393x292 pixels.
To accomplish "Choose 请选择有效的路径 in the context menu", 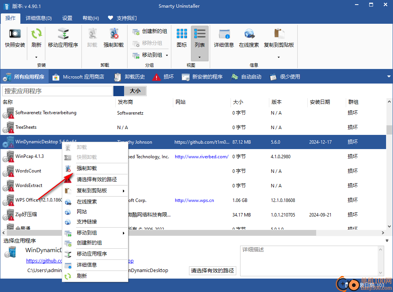I will pos(95,179).
